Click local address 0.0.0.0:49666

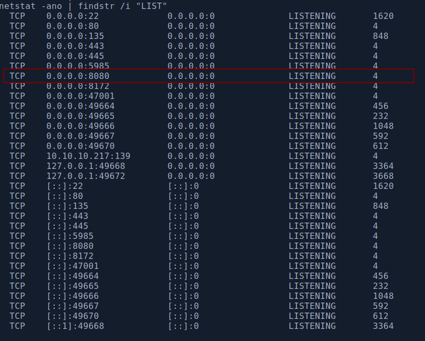click(80, 126)
